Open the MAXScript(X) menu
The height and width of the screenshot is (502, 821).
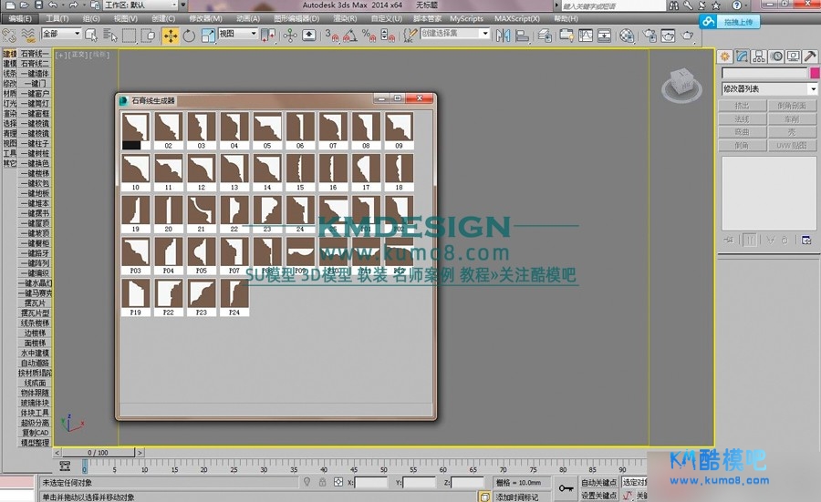point(516,18)
